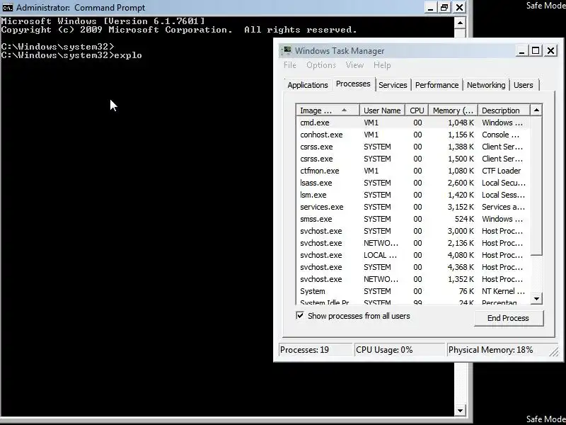Screen dimensions: 566x425
Task: Click the End Process button
Action: click(x=508, y=318)
